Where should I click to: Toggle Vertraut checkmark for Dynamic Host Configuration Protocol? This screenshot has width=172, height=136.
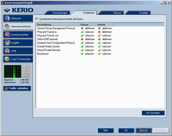[82, 43]
